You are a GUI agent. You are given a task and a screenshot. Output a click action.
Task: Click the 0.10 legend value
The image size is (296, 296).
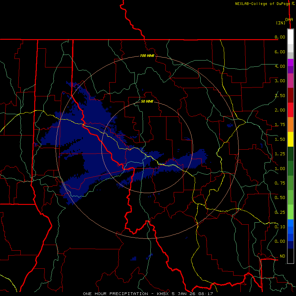pos(280,227)
